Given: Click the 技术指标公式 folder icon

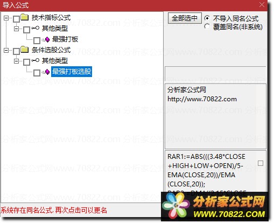Looking at the screenshot, I should click(25, 17).
